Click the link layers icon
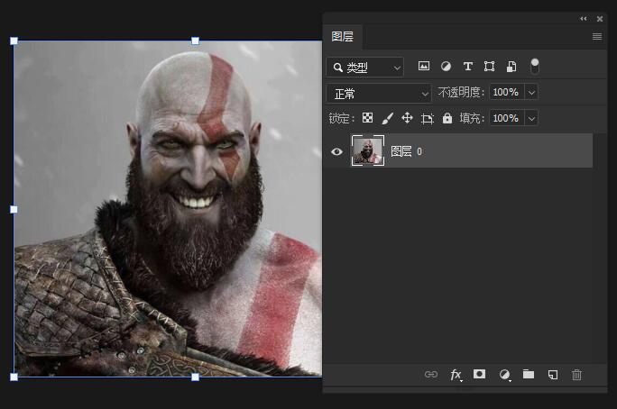Viewport: 617px width, 409px height. tap(431, 375)
